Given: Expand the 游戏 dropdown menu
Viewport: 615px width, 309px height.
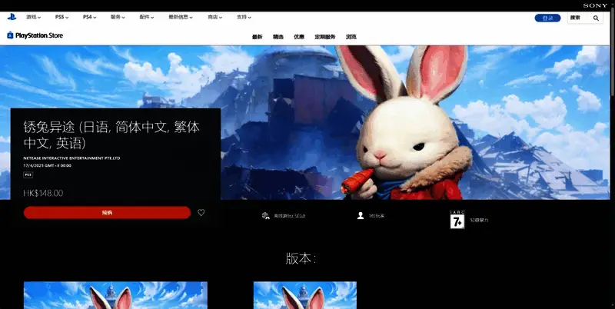Looking at the screenshot, I should 35,17.
